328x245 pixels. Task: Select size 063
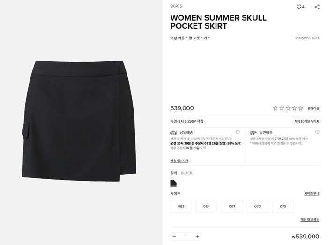click(x=181, y=207)
